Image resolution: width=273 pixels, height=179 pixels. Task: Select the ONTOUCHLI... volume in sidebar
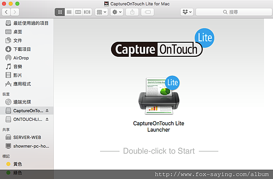27,119
